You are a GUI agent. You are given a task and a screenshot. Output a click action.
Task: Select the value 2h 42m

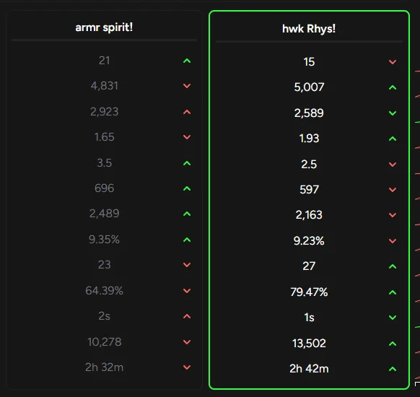[x=309, y=369]
